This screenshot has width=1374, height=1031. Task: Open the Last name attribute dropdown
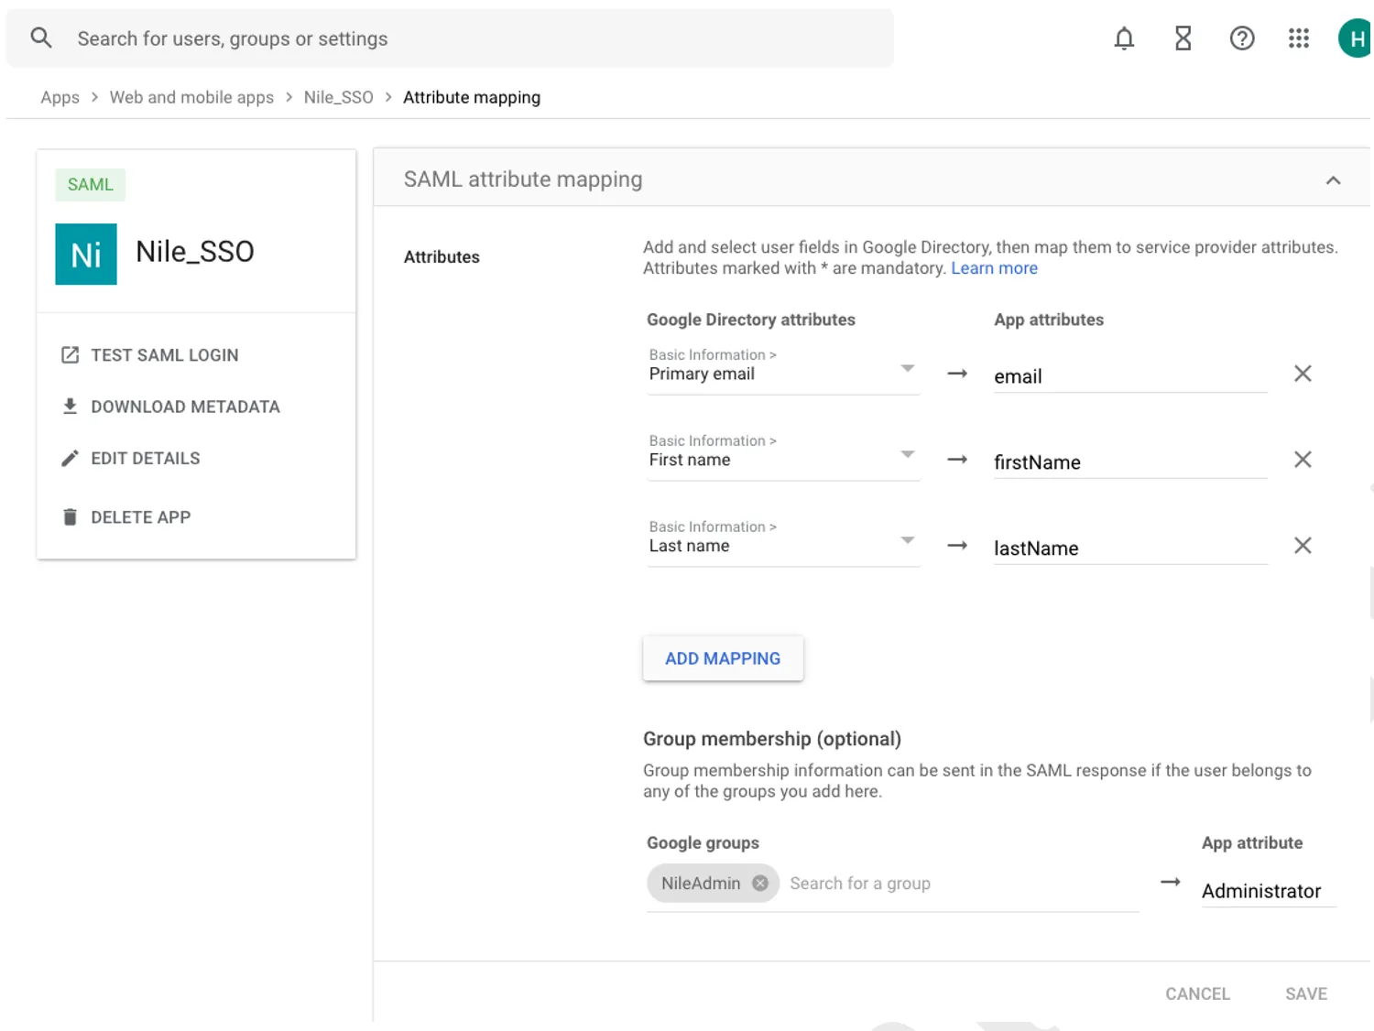[x=783, y=542]
